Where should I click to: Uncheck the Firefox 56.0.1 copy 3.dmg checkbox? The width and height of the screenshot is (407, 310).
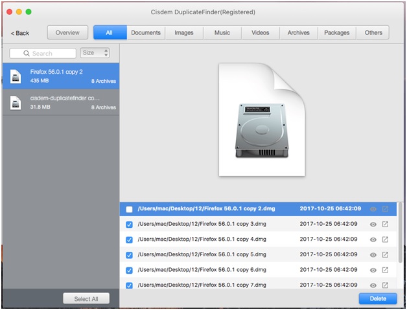pyautogui.click(x=129, y=225)
